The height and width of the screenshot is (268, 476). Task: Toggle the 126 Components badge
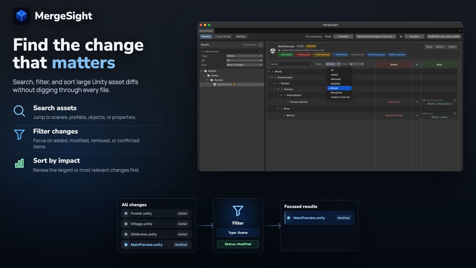pyautogui.click(x=376, y=55)
